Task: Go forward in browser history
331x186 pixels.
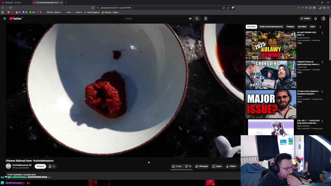Action: pyautogui.click(x=7, y=8)
